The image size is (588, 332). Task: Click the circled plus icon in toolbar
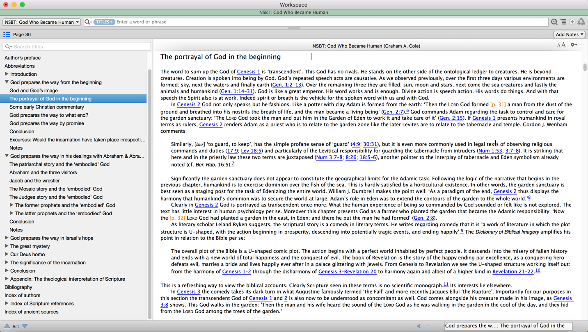click(x=572, y=22)
